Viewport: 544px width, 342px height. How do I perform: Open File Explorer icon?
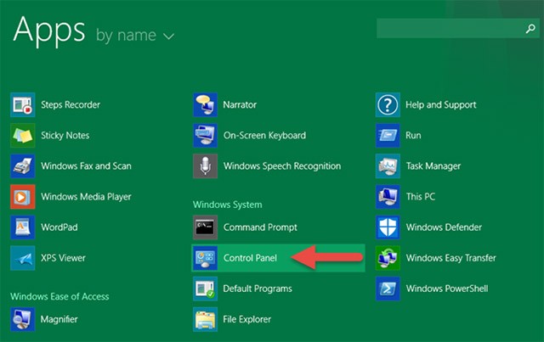click(205, 319)
